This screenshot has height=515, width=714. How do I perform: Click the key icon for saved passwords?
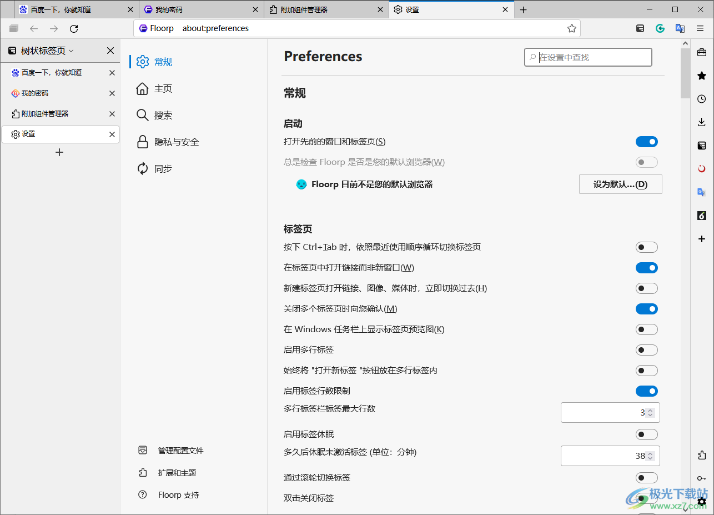click(x=701, y=478)
